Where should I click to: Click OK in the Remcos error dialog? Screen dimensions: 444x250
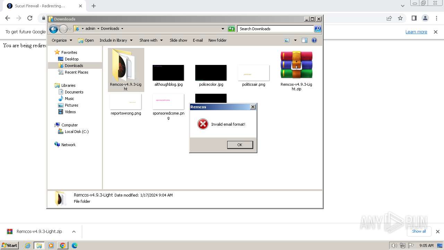(x=240, y=145)
